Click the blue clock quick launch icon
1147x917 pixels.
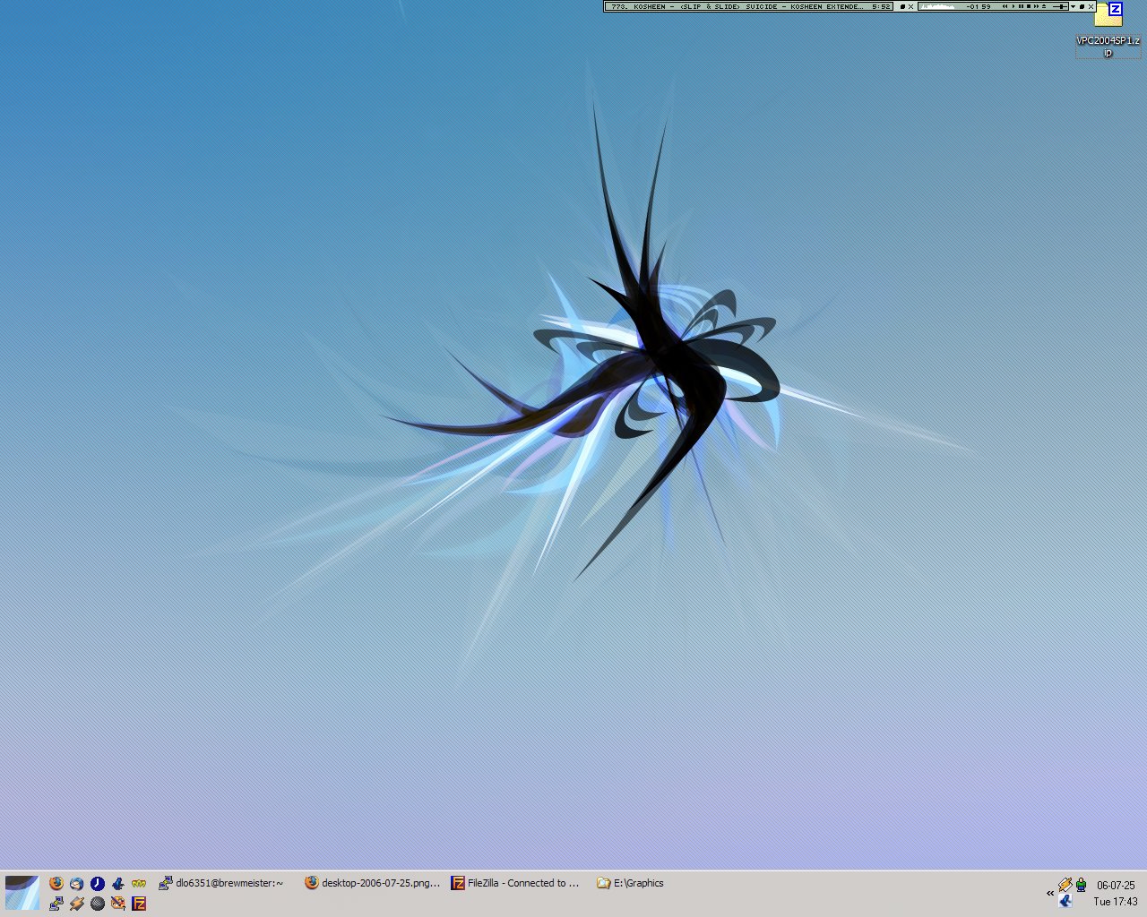coord(98,883)
